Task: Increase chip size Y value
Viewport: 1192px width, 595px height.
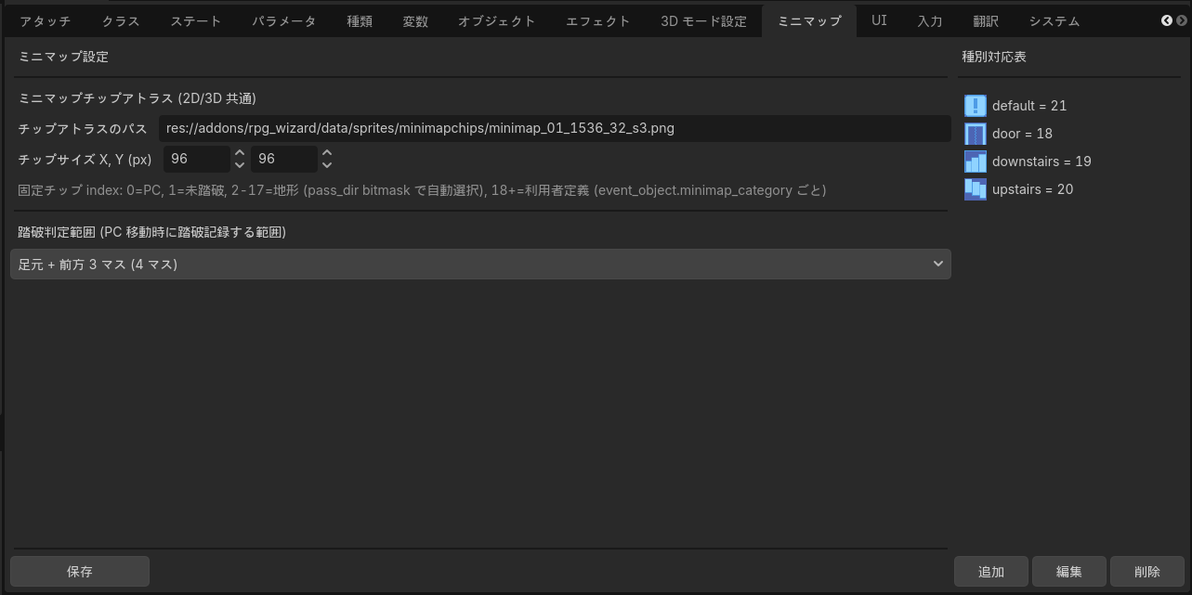Action: (x=327, y=152)
